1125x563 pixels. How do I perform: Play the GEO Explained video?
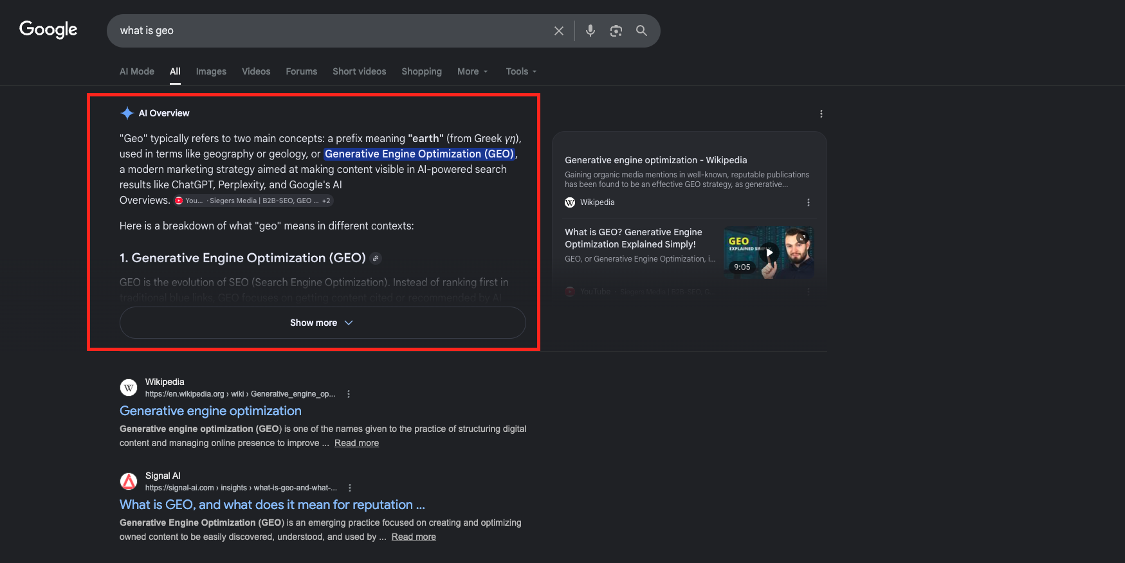(769, 253)
